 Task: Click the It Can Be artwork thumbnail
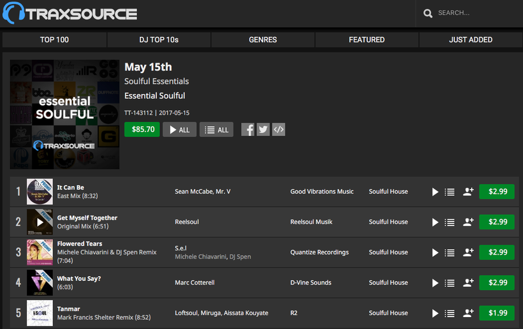40,191
